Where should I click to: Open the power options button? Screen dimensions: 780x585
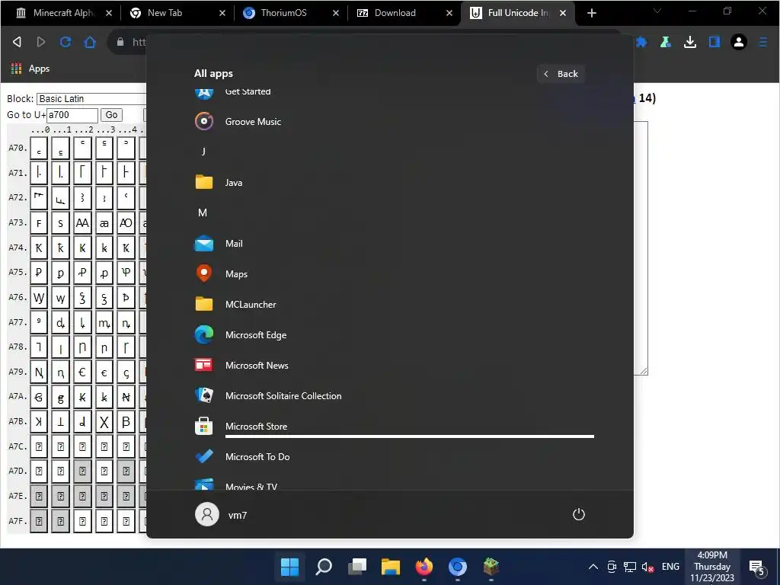[579, 514]
